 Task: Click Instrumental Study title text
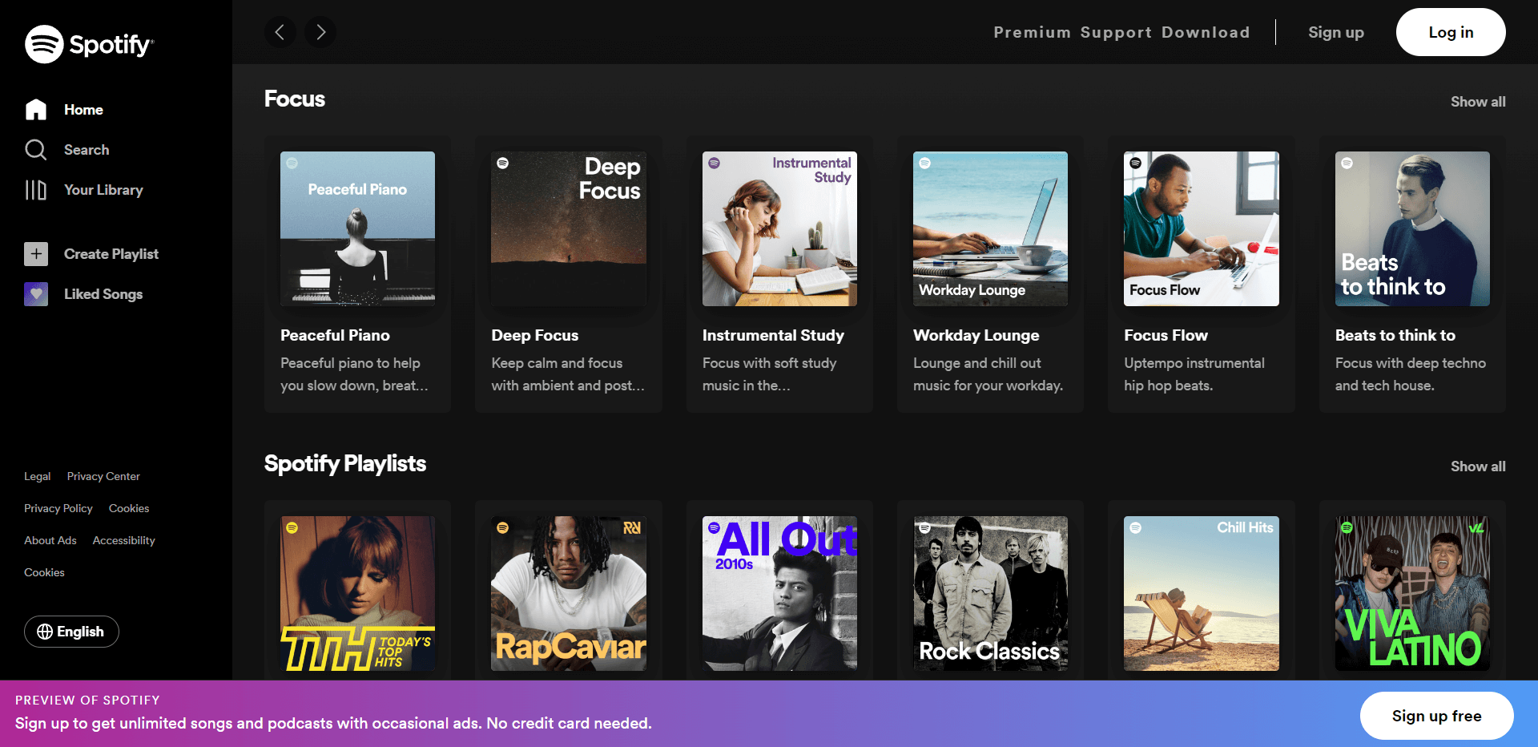pyautogui.click(x=773, y=335)
